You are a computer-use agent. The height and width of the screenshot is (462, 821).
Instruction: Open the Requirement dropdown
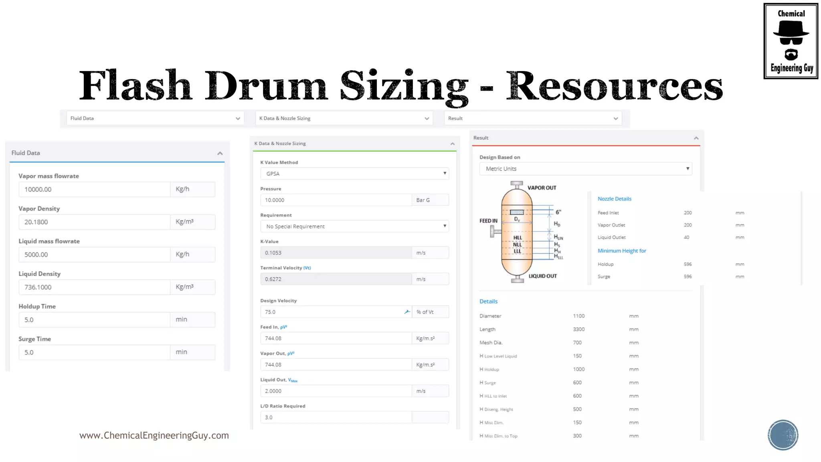point(354,226)
